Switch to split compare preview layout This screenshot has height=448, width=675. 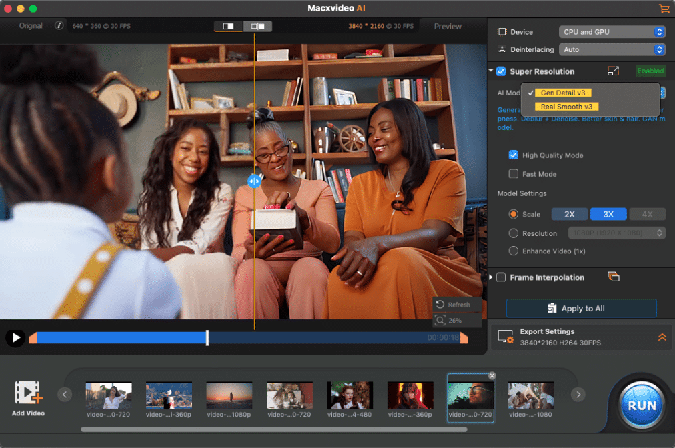pos(258,26)
